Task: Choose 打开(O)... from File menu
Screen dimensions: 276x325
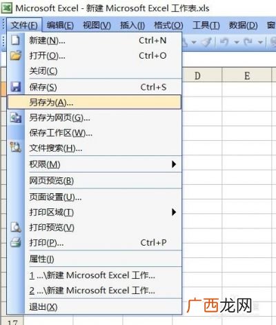Action: click(x=95, y=56)
